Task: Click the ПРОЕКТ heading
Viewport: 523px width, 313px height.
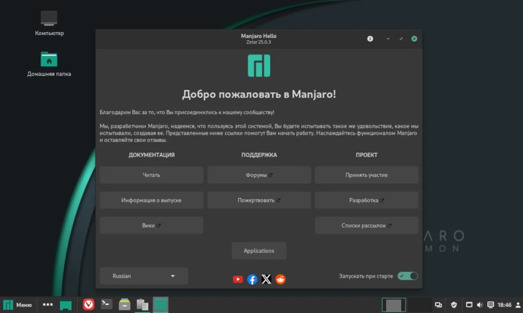Action: pos(367,155)
